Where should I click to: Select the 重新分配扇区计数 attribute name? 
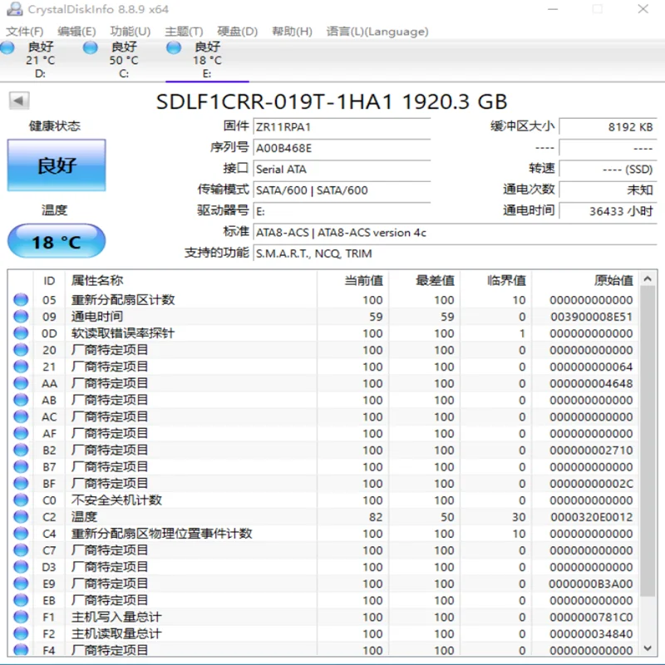pos(123,300)
